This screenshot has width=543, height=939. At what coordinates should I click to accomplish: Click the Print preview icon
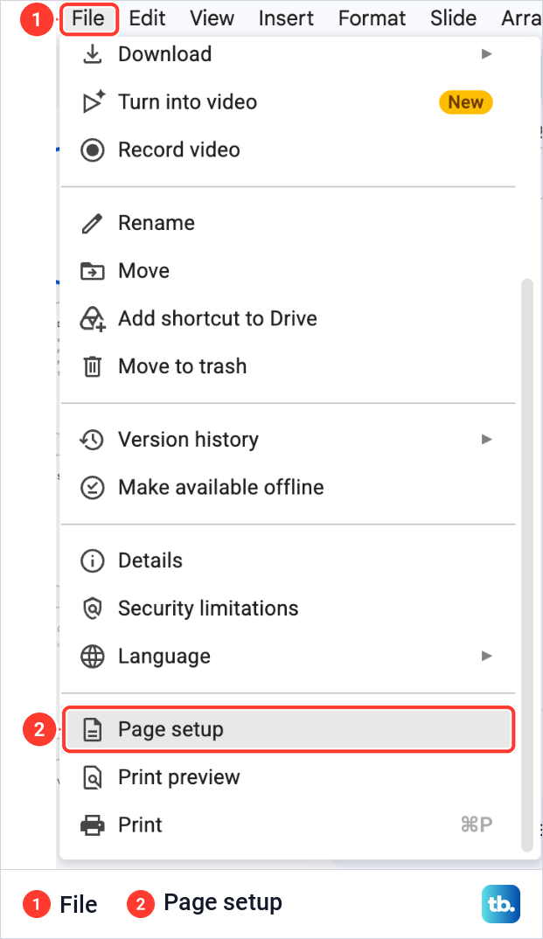point(92,778)
